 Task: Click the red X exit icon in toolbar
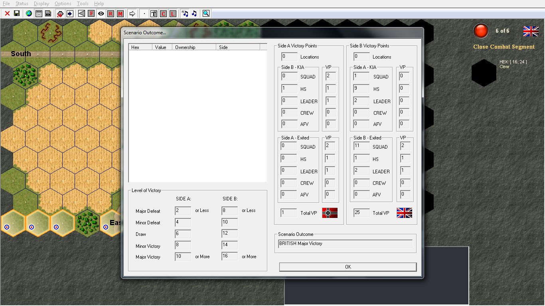coord(7,14)
